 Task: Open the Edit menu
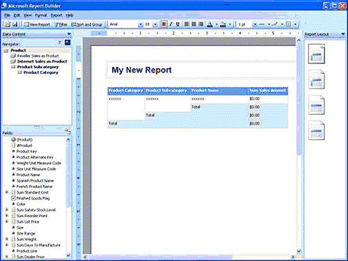(x=17, y=15)
